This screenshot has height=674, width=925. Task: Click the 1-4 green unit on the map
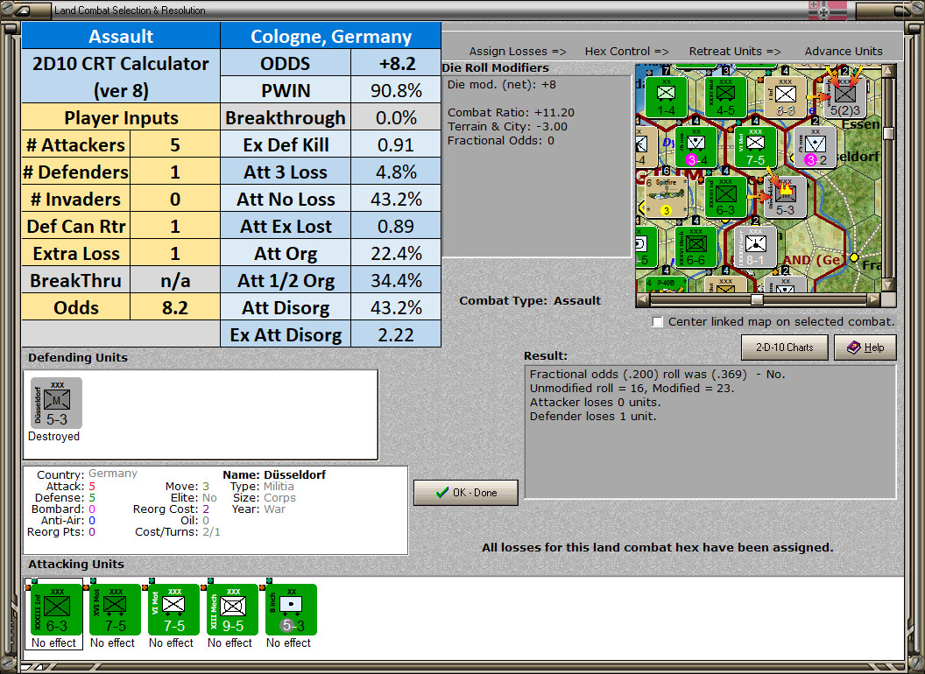[x=666, y=96]
